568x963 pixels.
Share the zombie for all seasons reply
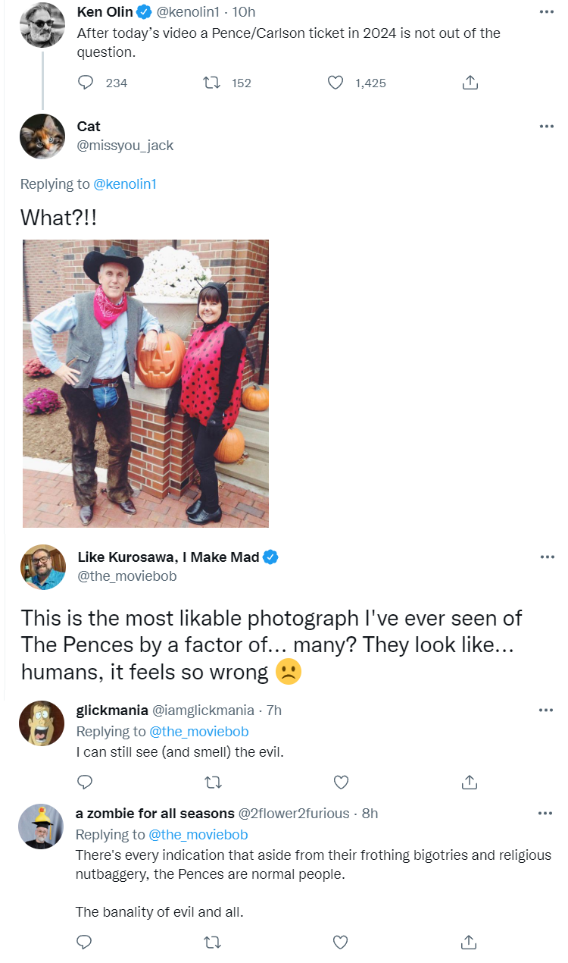point(469,942)
